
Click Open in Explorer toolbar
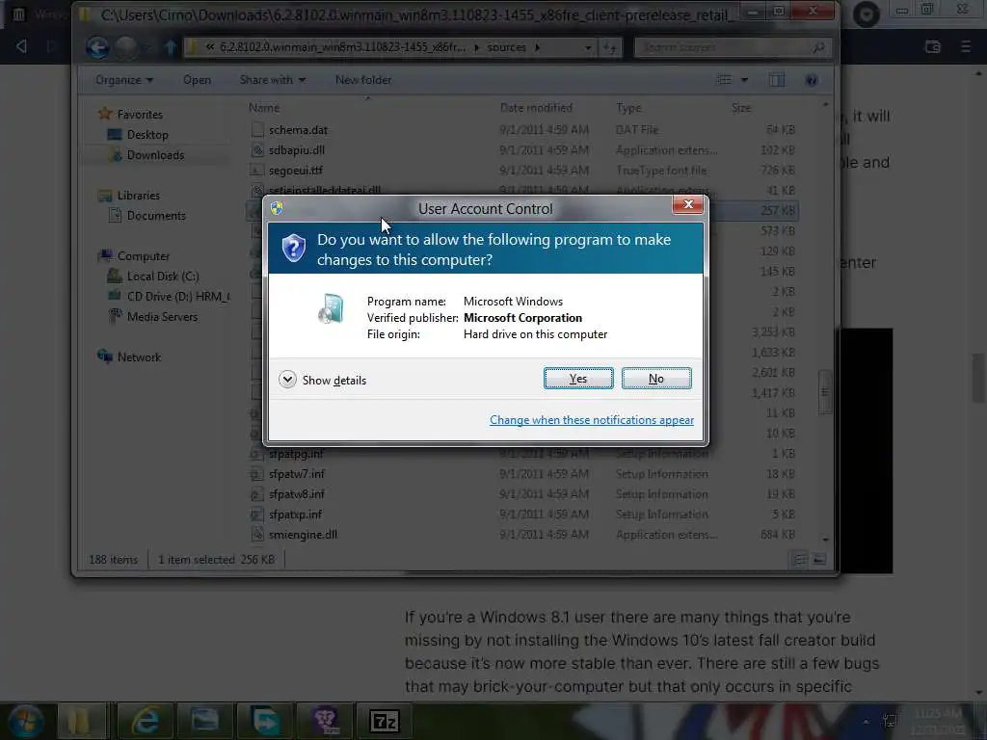click(197, 80)
